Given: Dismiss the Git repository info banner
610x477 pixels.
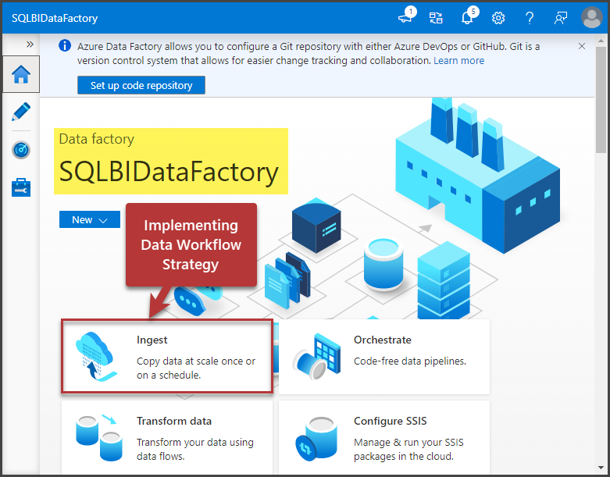Looking at the screenshot, I should pyautogui.click(x=582, y=46).
